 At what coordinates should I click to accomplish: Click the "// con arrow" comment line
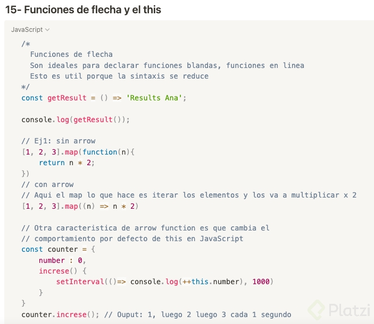[47, 184]
